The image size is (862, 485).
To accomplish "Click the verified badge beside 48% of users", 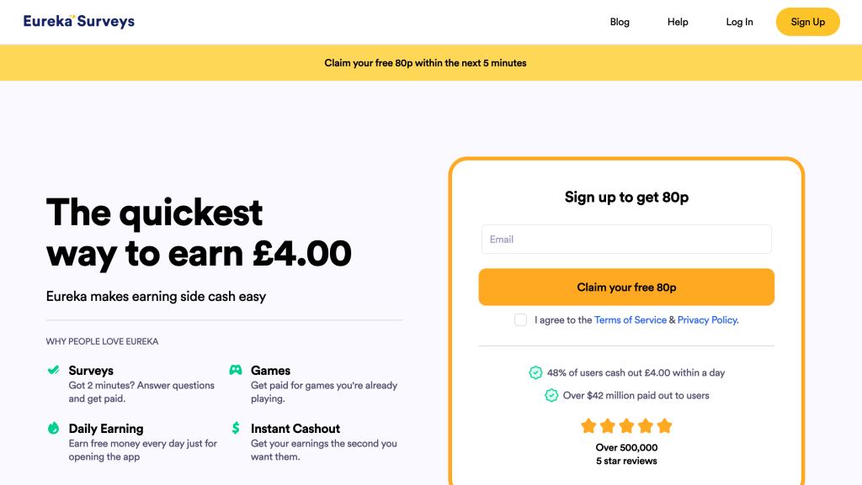I will pyautogui.click(x=535, y=372).
